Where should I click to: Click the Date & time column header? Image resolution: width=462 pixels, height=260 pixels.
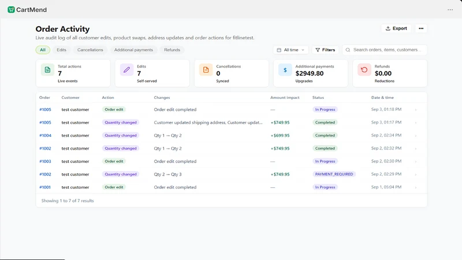pos(382,98)
